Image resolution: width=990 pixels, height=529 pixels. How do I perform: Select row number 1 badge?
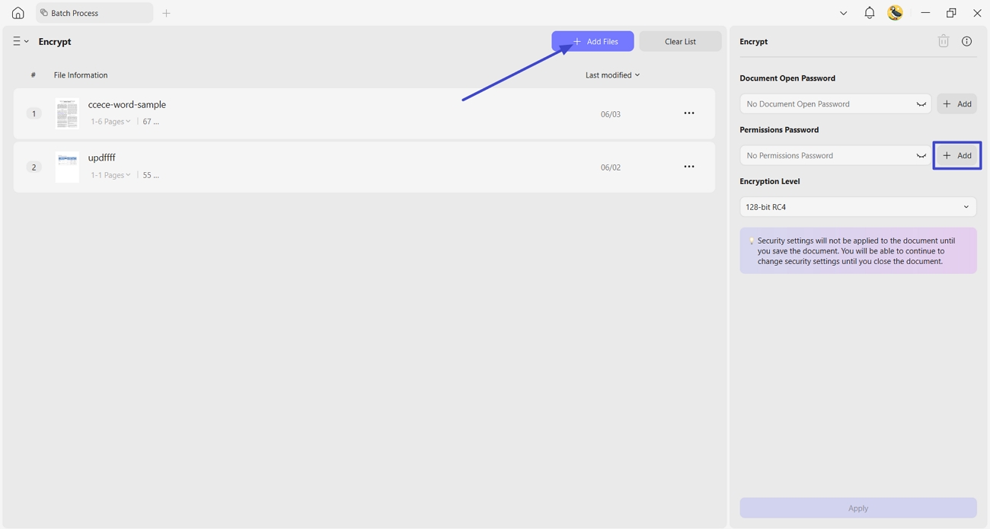34,113
